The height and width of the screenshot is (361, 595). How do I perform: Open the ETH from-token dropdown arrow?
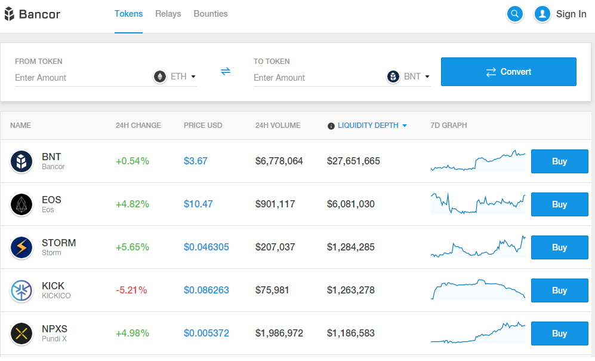coord(193,77)
